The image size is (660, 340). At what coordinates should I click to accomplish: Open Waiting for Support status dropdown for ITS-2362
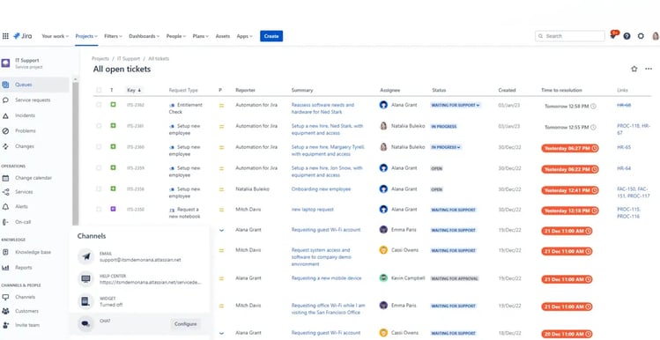pyautogui.click(x=455, y=105)
